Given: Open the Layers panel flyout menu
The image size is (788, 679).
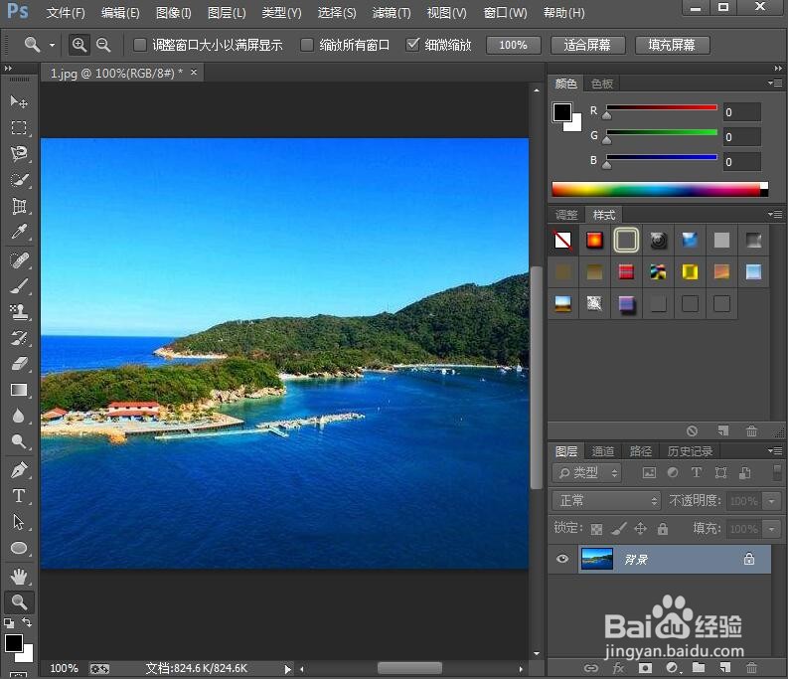Looking at the screenshot, I should 775,450.
